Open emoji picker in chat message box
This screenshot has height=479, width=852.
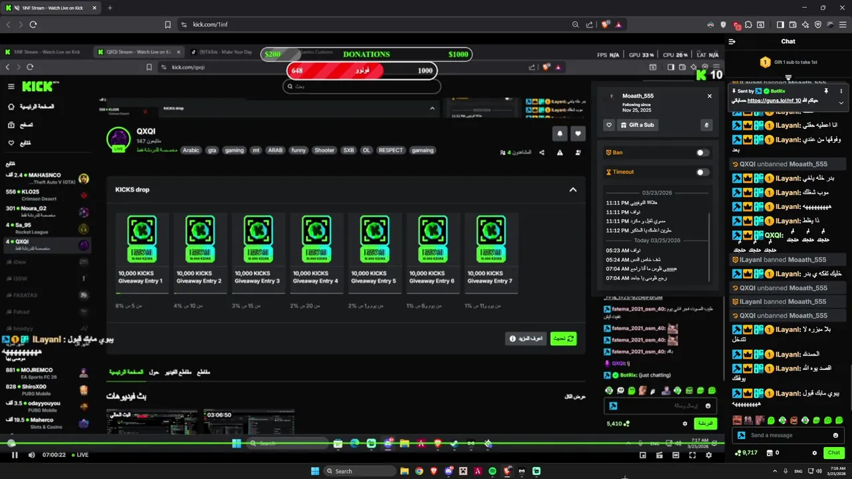pos(835,435)
